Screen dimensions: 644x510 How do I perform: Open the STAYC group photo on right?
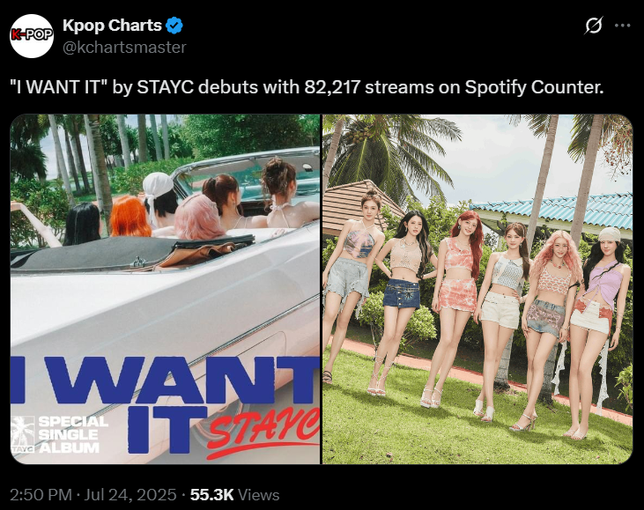click(477, 289)
